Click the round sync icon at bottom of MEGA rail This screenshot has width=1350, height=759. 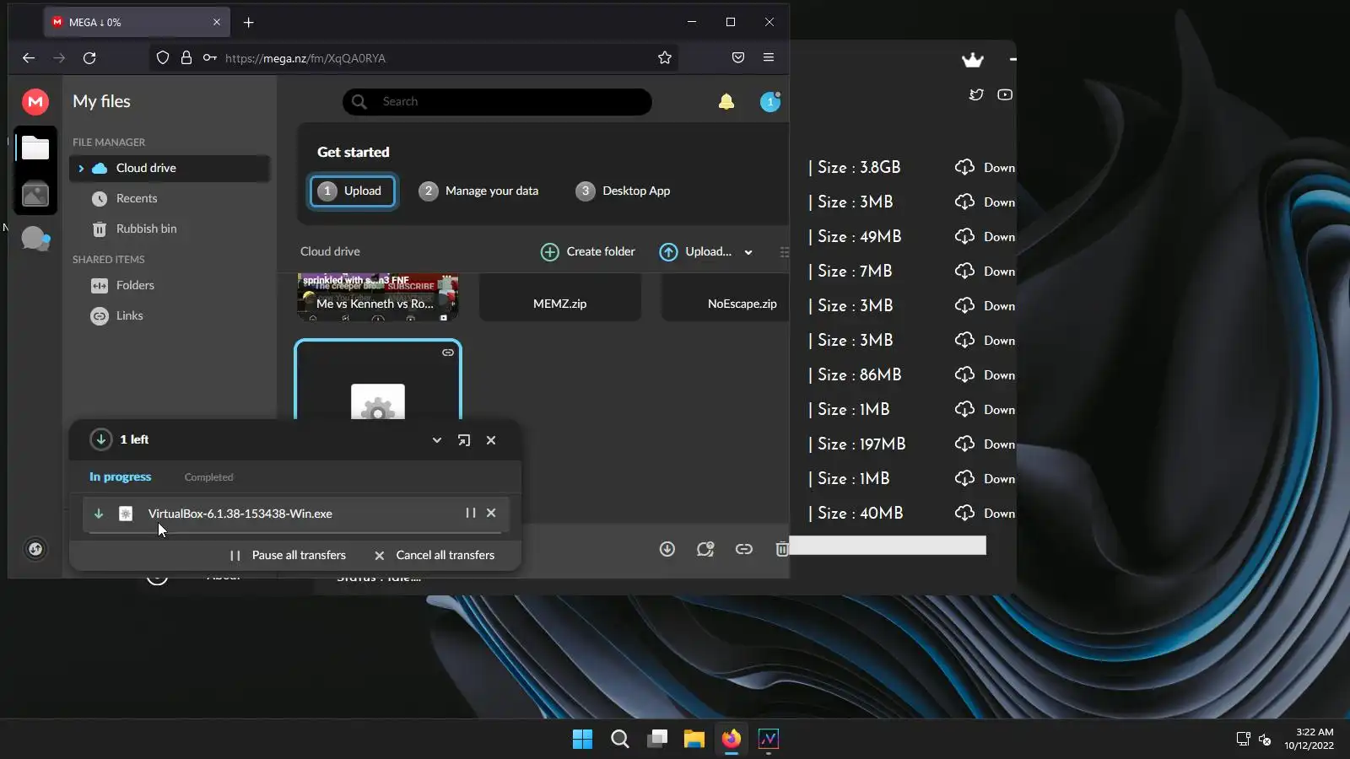[x=35, y=550]
